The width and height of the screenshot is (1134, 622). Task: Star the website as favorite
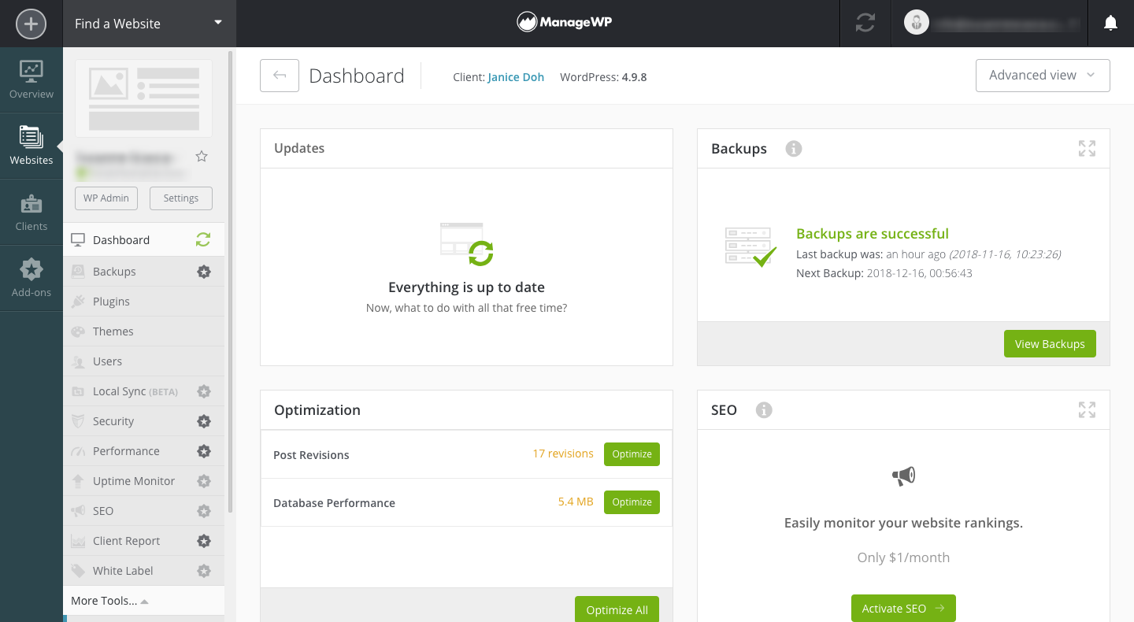[202, 157]
